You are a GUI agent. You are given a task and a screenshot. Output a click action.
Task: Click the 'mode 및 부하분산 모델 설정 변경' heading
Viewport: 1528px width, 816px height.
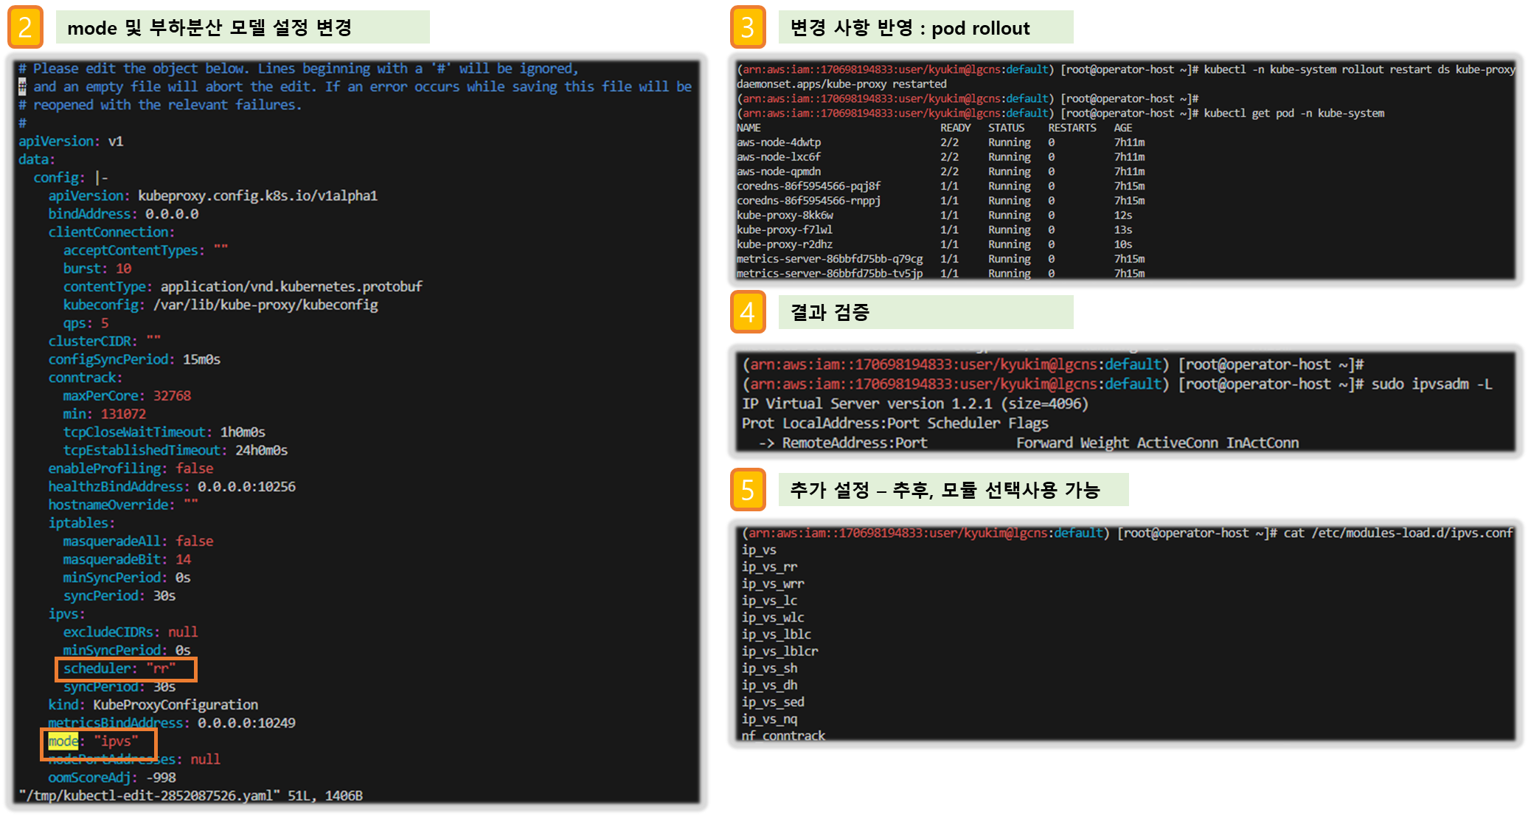(x=209, y=28)
